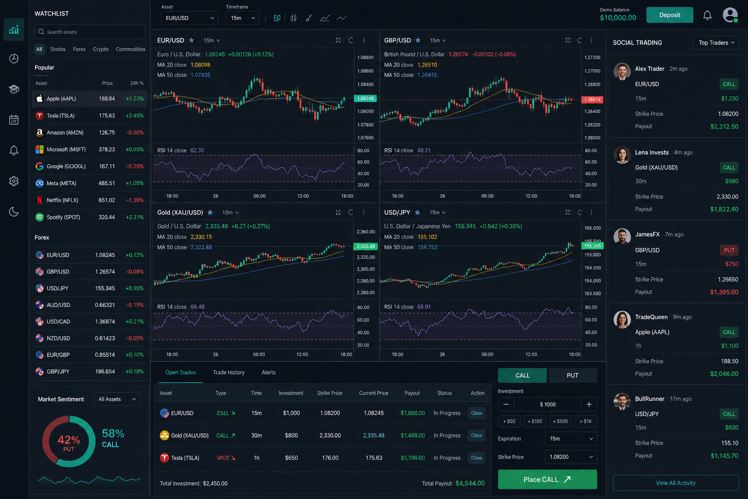Image resolution: width=748 pixels, height=499 pixels.
Task: Toggle favorite star on GBP/USD chart
Action: pos(418,40)
